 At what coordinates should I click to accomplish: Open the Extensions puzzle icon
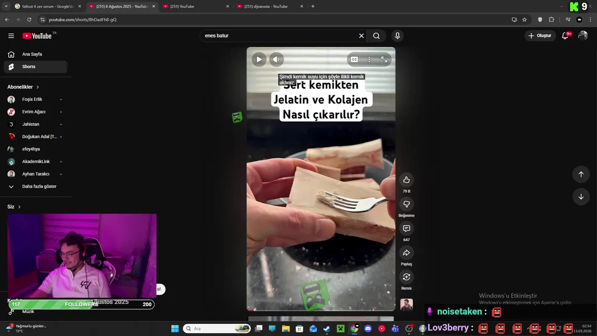[551, 20]
